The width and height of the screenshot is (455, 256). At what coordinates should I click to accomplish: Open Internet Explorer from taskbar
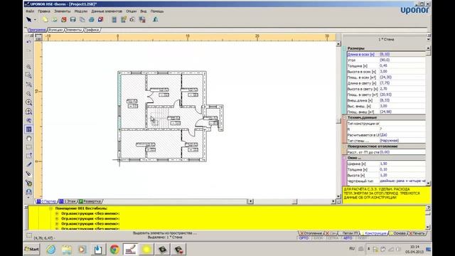point(50,250)
